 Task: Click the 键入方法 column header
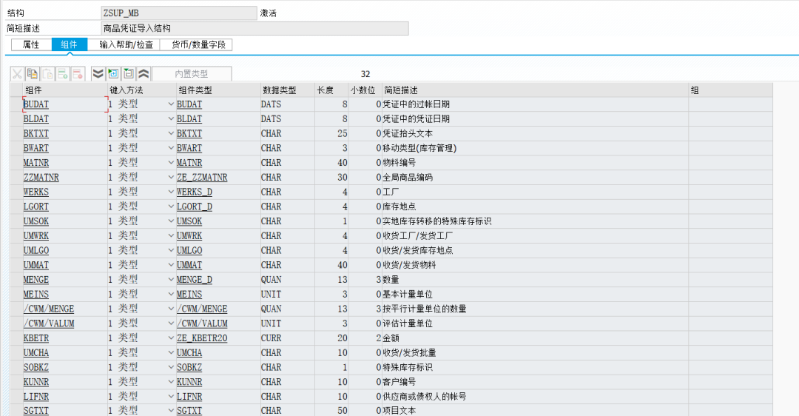[141, 90]
